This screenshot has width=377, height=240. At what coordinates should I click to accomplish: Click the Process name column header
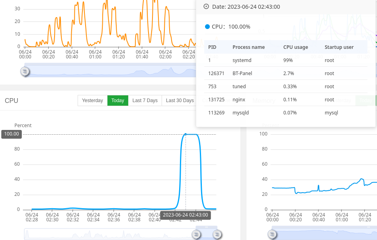tap(248, 47)
